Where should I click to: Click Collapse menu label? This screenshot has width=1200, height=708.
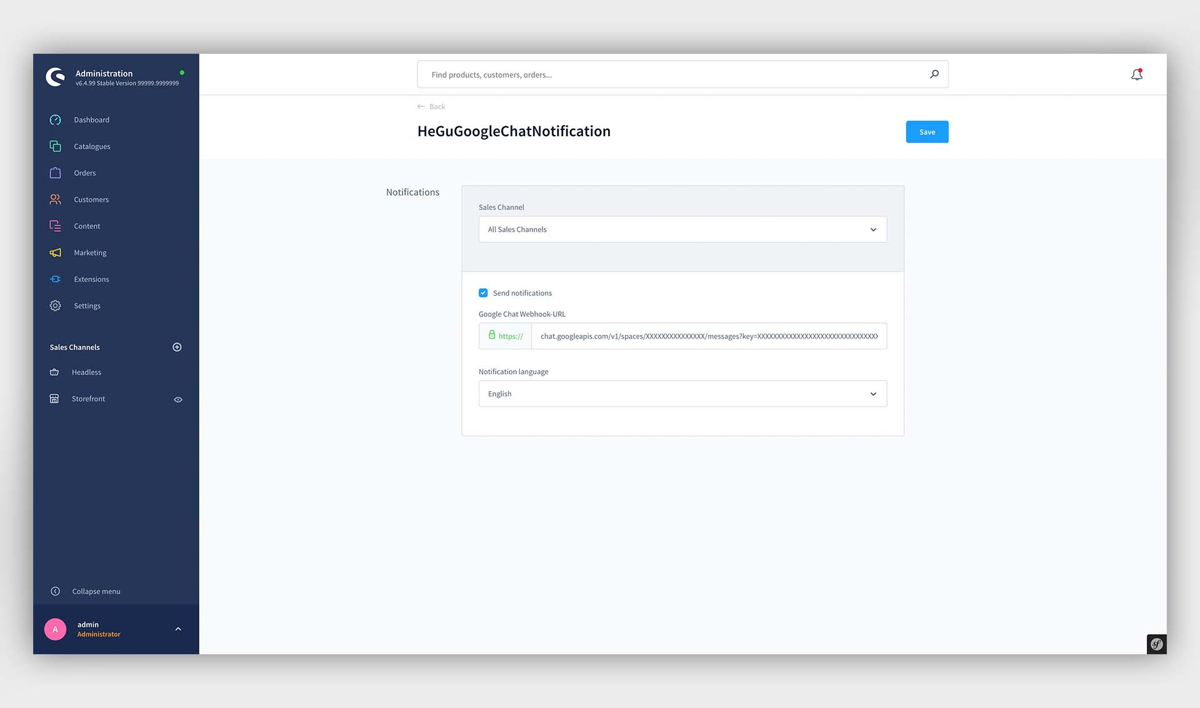96,591
